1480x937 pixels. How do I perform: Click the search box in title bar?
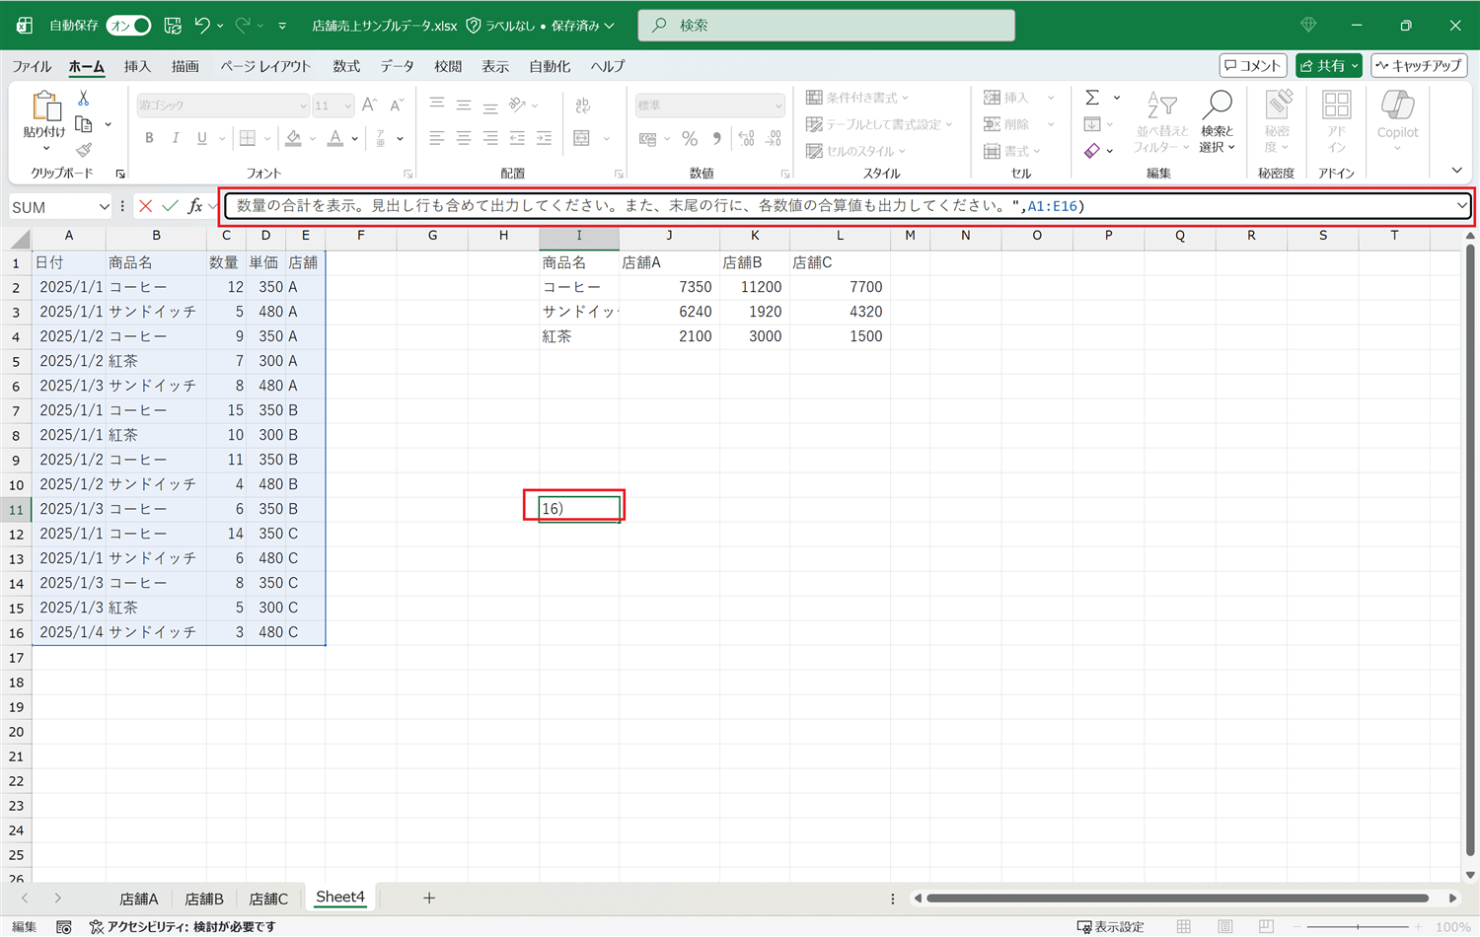point(827,26)
